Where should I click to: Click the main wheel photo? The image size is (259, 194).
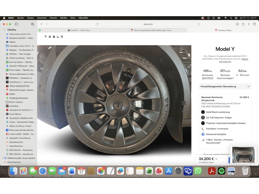[114, 101]
